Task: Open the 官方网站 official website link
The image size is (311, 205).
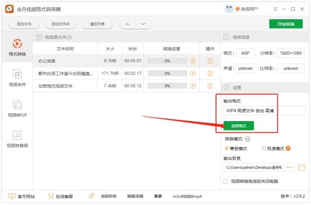Action: pyautogui.click(x=21, y=196)
